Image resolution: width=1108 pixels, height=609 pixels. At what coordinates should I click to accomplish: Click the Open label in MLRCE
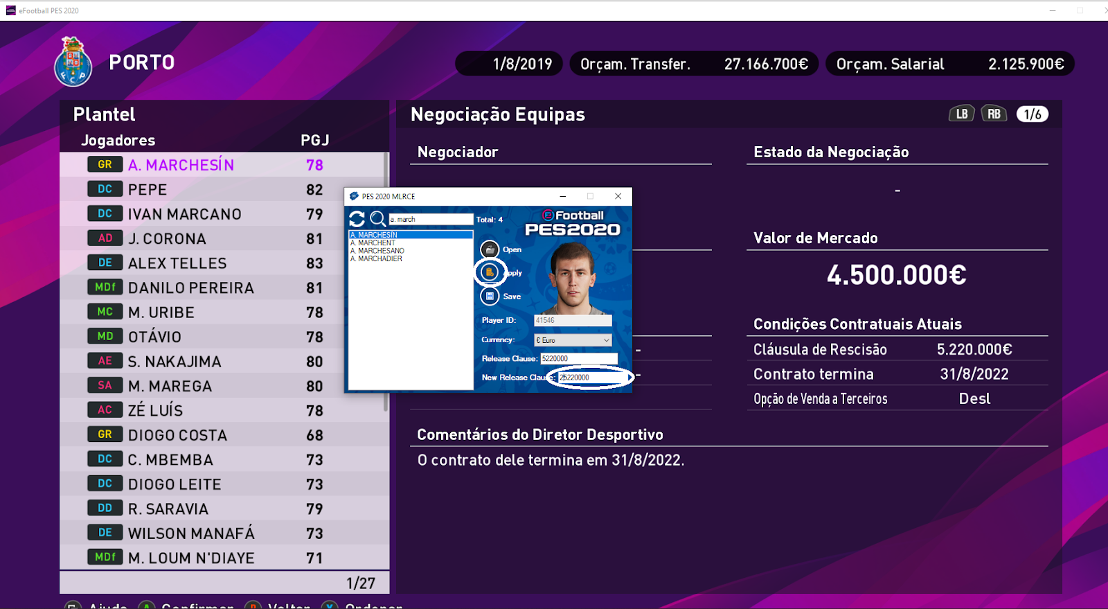click(x=512, y=249)
